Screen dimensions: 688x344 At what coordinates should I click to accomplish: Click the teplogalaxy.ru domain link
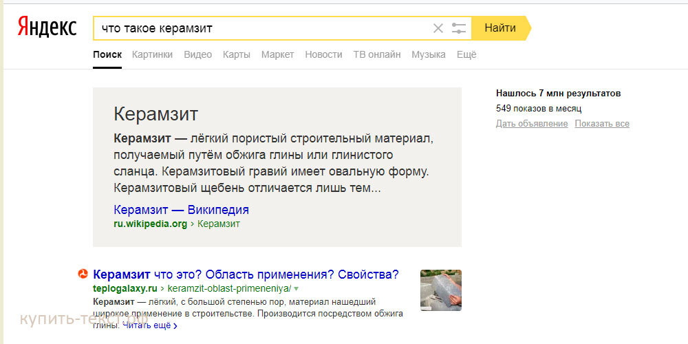[125, 289]
